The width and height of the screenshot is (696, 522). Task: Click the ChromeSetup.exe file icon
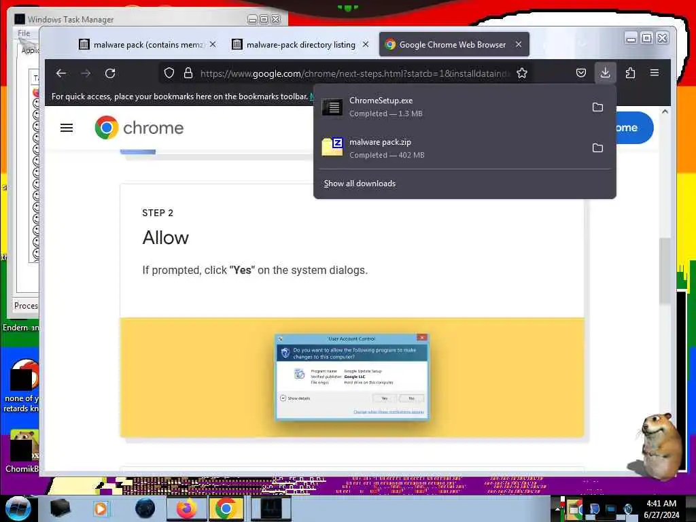point(332,107)
